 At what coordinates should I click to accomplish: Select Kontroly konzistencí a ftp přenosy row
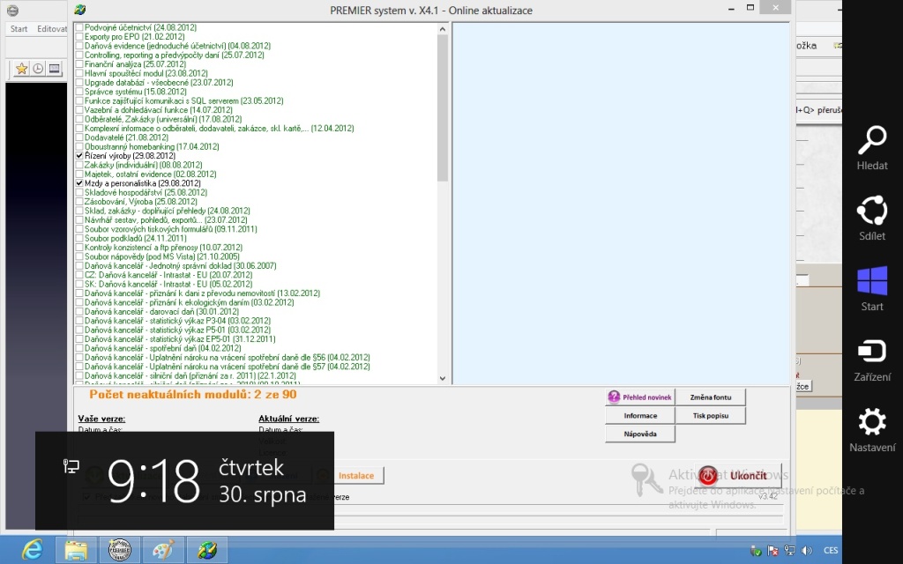tap(163, 248)
